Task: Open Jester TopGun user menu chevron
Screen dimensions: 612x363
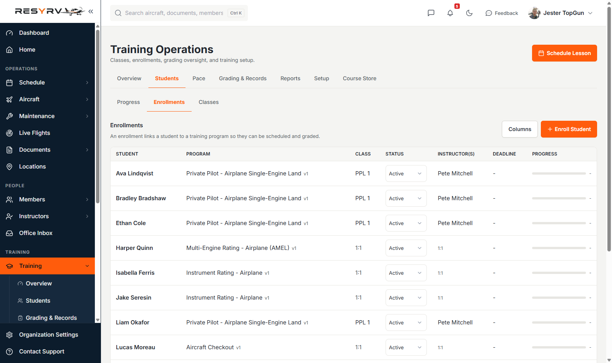Action: [590, 13]
